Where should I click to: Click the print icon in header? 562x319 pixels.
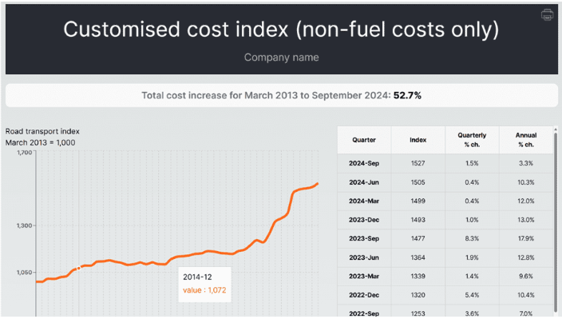(x=547, y=14)
